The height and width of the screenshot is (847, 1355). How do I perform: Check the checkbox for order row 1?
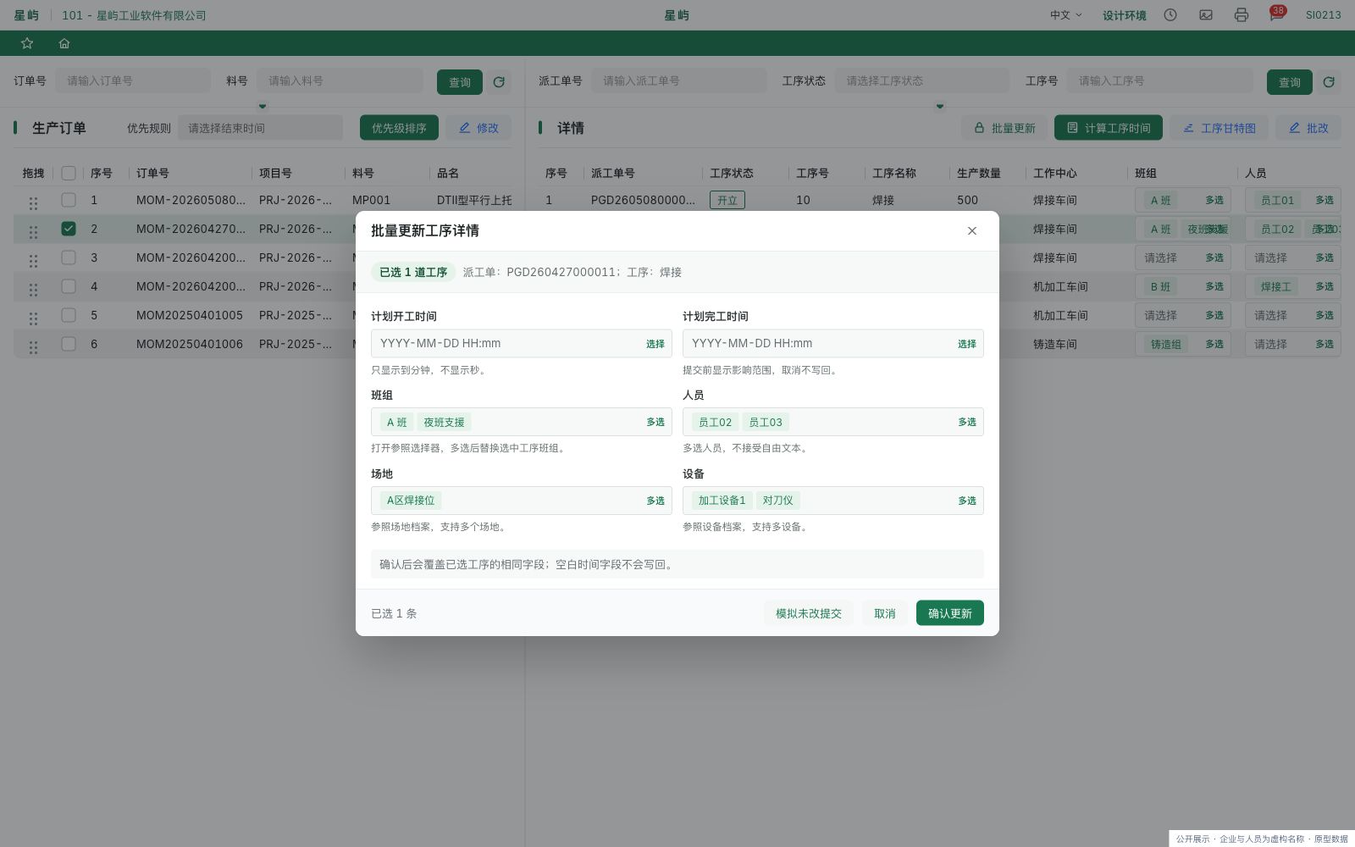pyautogui.click(x=69, y=200)
